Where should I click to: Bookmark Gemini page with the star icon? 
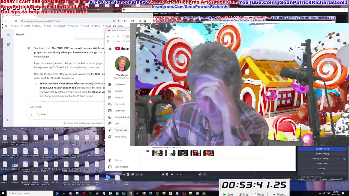(x=118, y=21)
